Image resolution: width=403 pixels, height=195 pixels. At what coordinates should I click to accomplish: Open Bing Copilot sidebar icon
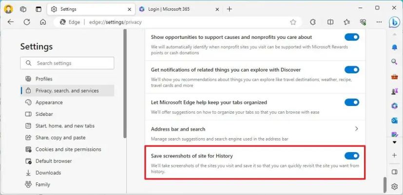point(394,22)
